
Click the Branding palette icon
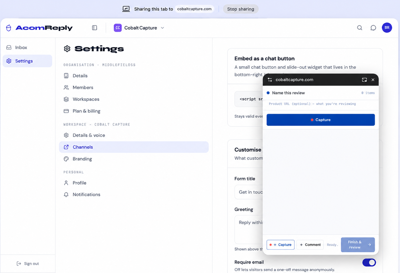(66, 159)
